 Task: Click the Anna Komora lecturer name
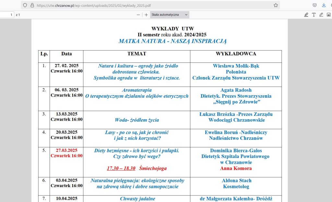[236, 168]
